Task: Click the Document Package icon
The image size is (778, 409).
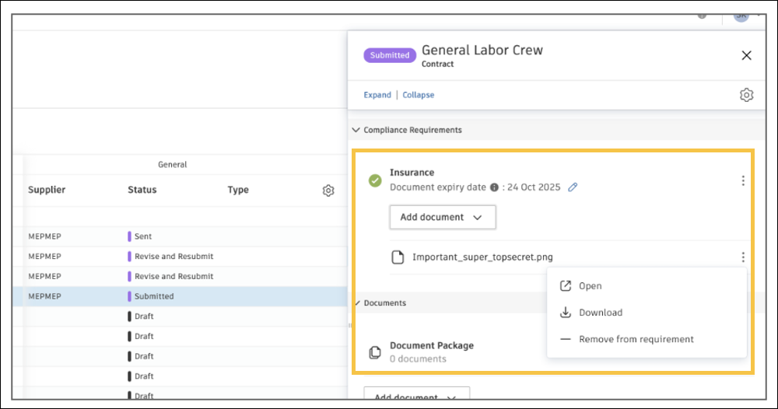Action: coord(375,352)
